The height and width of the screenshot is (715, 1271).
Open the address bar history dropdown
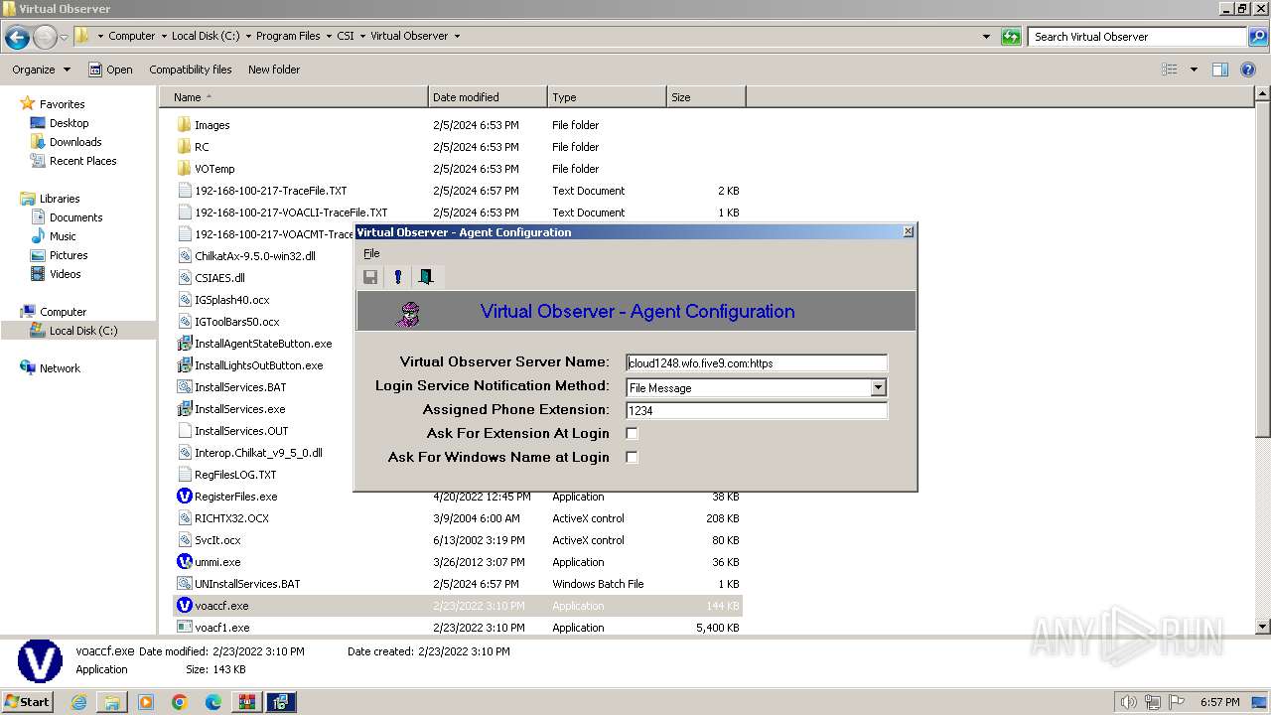[x=986, y=37]
